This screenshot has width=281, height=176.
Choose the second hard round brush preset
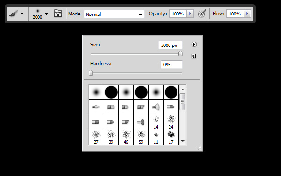pos(141,92)
